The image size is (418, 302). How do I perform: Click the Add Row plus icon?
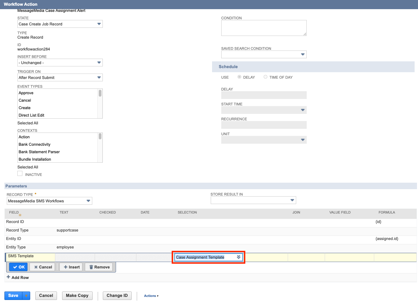(7, 277)
